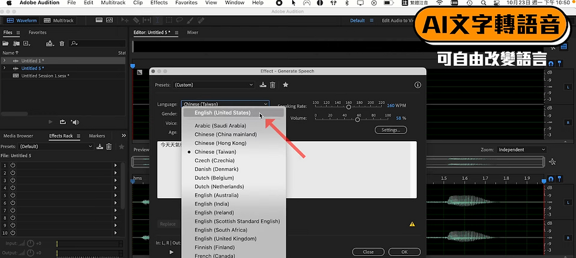Choose Chinese (Hong Kong) language
This screenshot has width=576, height=258.
click(x=234, y=143)
